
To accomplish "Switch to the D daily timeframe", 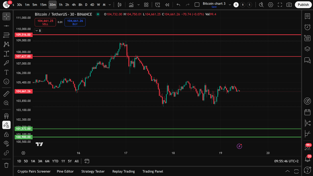I will [86, 5].
